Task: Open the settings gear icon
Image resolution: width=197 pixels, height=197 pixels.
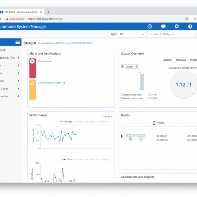Action: click(x=177, y=26)
